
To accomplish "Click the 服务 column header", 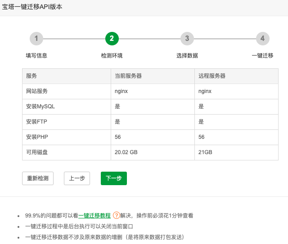I will pos(31,76).
